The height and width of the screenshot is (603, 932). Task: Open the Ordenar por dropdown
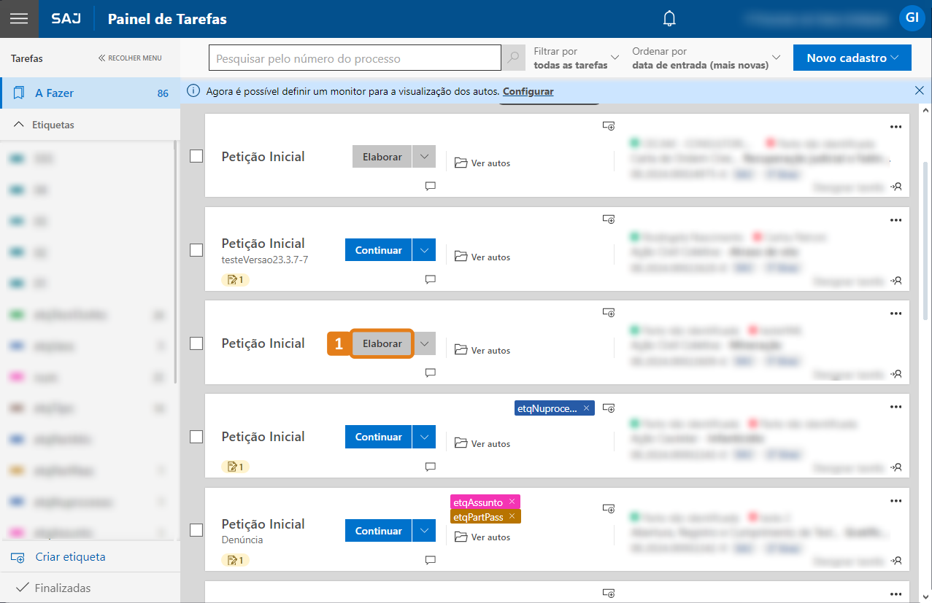click(x=706, y=58)
